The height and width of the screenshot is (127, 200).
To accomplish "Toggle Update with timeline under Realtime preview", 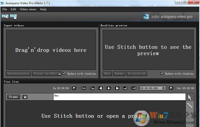I will [162, 73].
